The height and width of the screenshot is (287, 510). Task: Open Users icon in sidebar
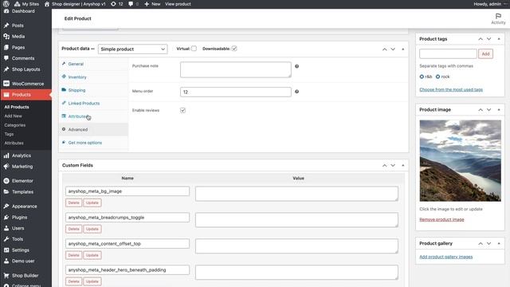tap(6, 228)
